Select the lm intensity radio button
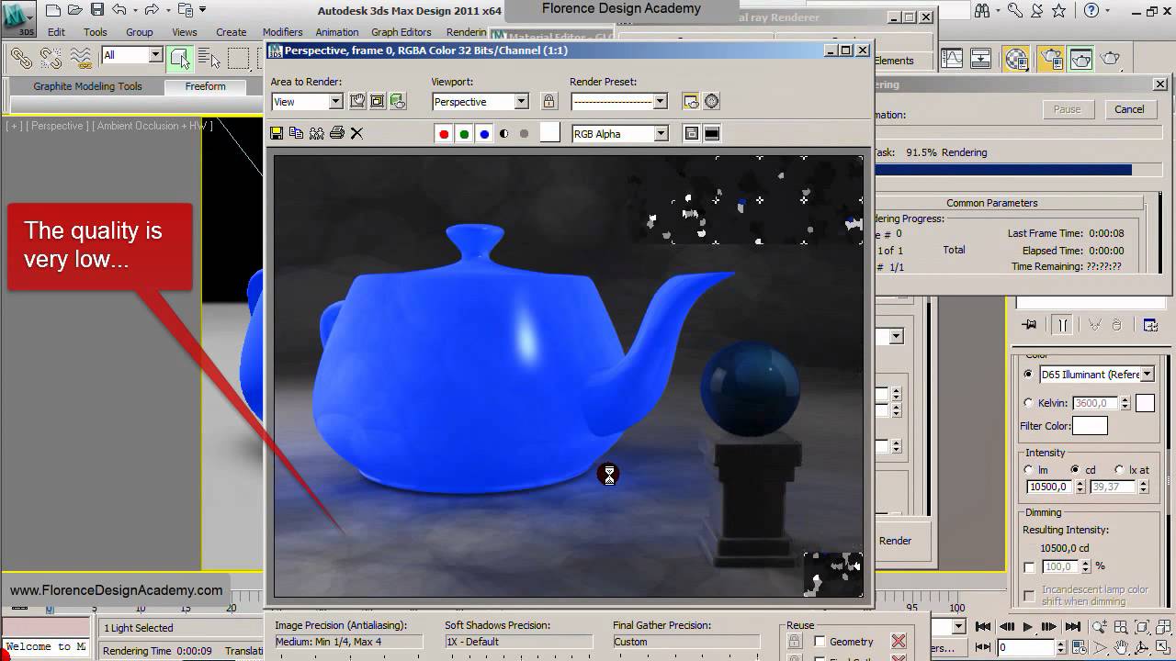1176x661 pixels. tap(1028, 470)
